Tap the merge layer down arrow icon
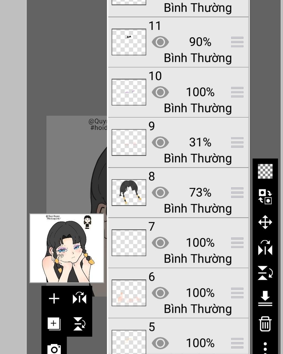The height and width of the screenshot is (354, 283). [x=265, y=298]
